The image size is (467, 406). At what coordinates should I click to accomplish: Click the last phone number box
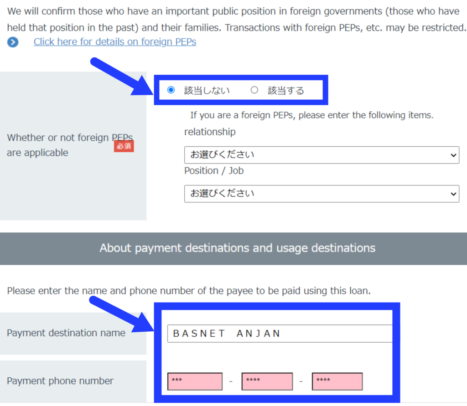pyautogui.click(x=337, y=381)
